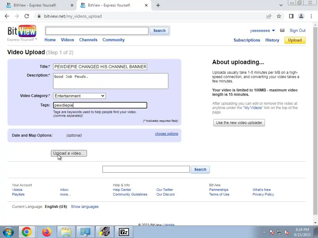Screen dimensions: 318x238
Task: Open the My Videos link
Action: (253, 108)
